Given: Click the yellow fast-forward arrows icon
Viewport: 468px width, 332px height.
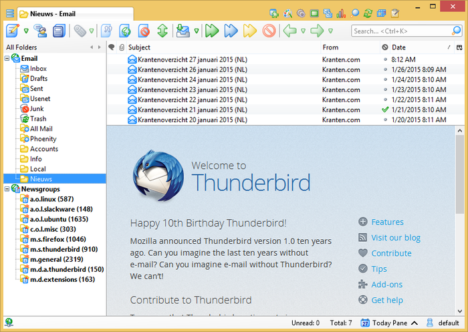Looking at the screenshot, I should click(x=250, y=31).
